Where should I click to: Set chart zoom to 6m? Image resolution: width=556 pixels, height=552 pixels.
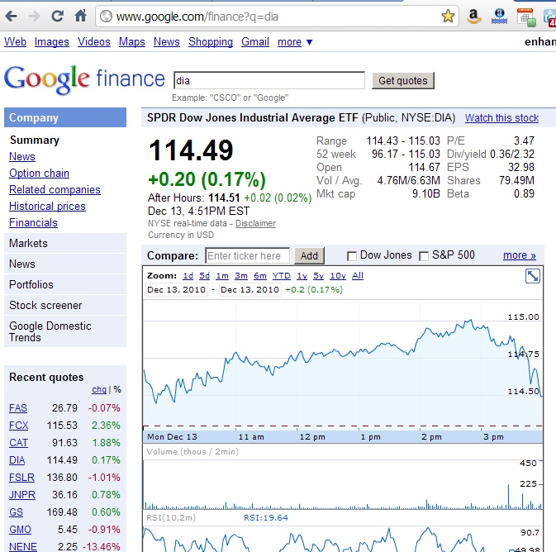click(x=260, y=276)
